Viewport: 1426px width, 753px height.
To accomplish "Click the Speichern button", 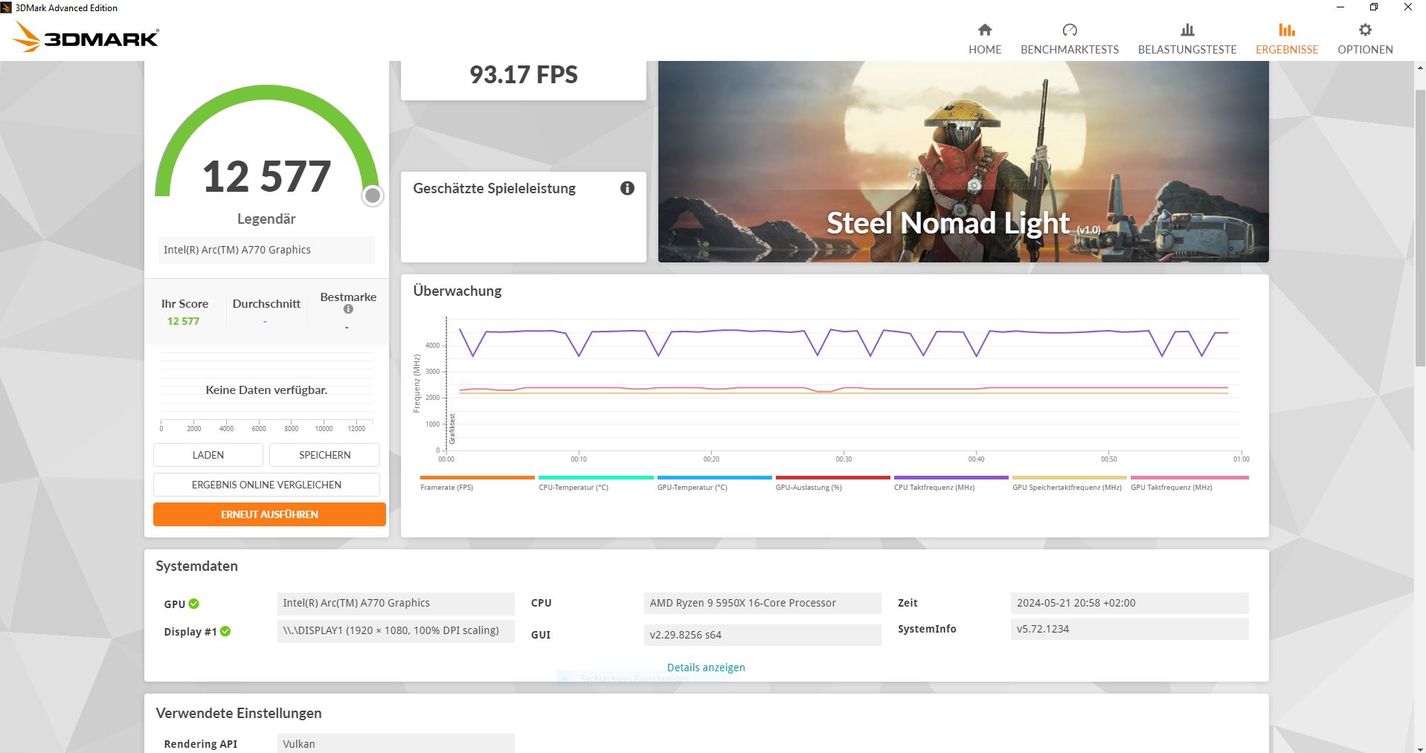I will click(324, 455).
